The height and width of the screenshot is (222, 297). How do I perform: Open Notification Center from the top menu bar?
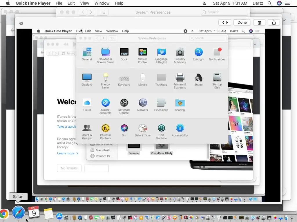288,3
